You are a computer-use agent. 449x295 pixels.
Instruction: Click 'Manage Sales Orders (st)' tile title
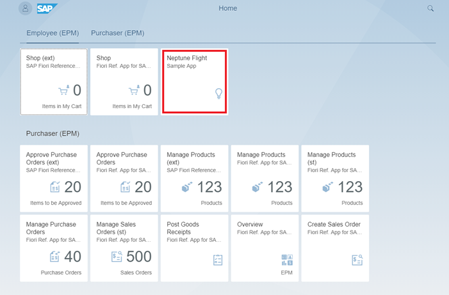pos(116,228)
